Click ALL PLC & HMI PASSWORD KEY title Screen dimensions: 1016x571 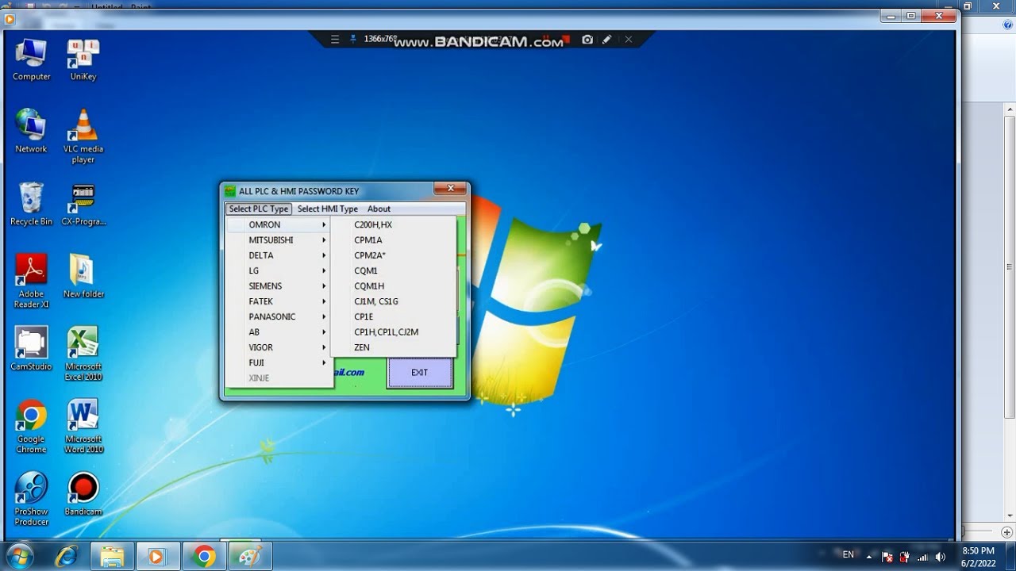click(299, 191)
